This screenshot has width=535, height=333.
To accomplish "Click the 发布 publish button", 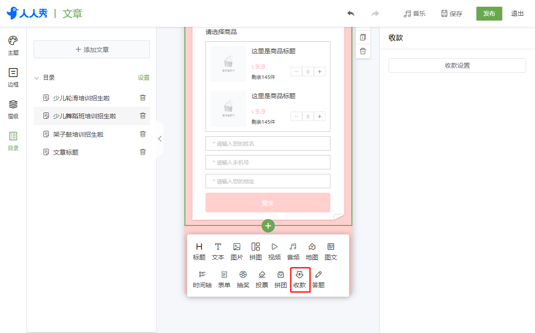I will (489, 13).
